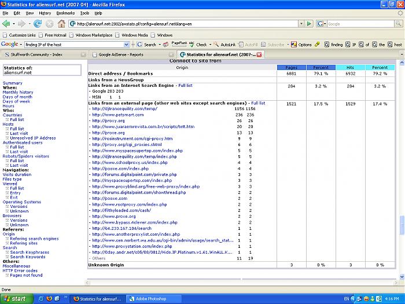Open Unresolved IP Address link
405x304 pixels.
(33, 138)
